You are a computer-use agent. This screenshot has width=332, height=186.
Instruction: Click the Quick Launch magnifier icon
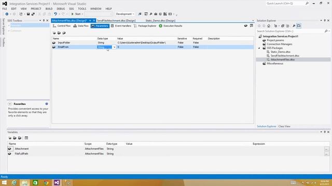tap(307, 4)
